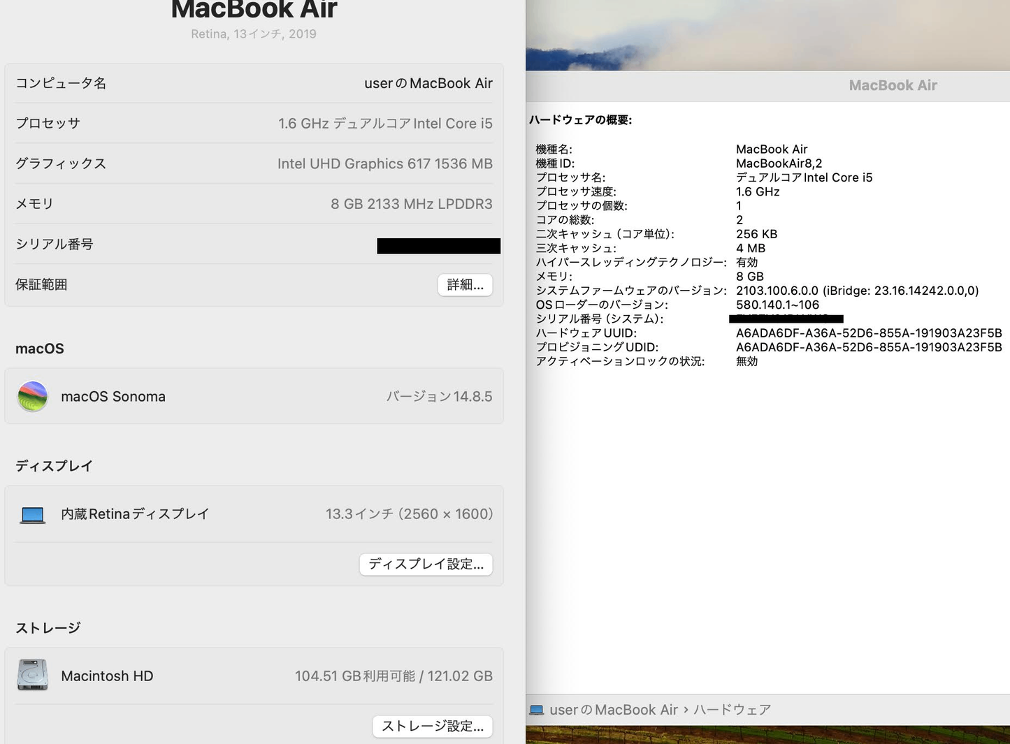Click ハードウェアの概要: heading
This screenshot has width=1010, height=744.
[580, 120]
